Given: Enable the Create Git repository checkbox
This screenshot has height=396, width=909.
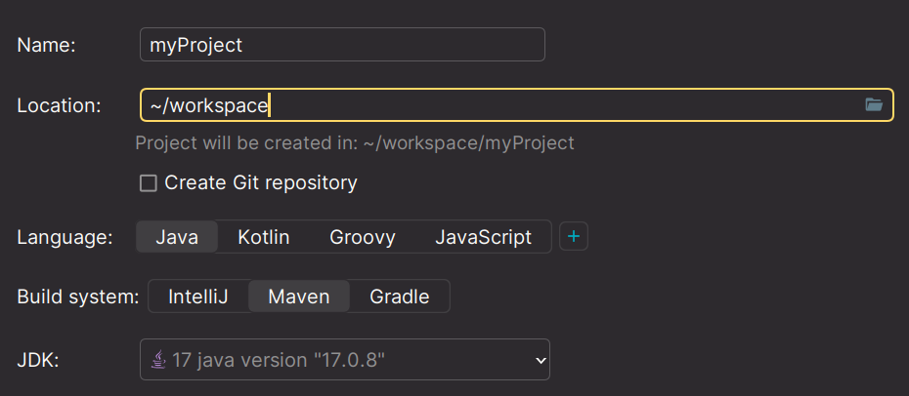Looking at the screenshot, I should tap(149, 183).
